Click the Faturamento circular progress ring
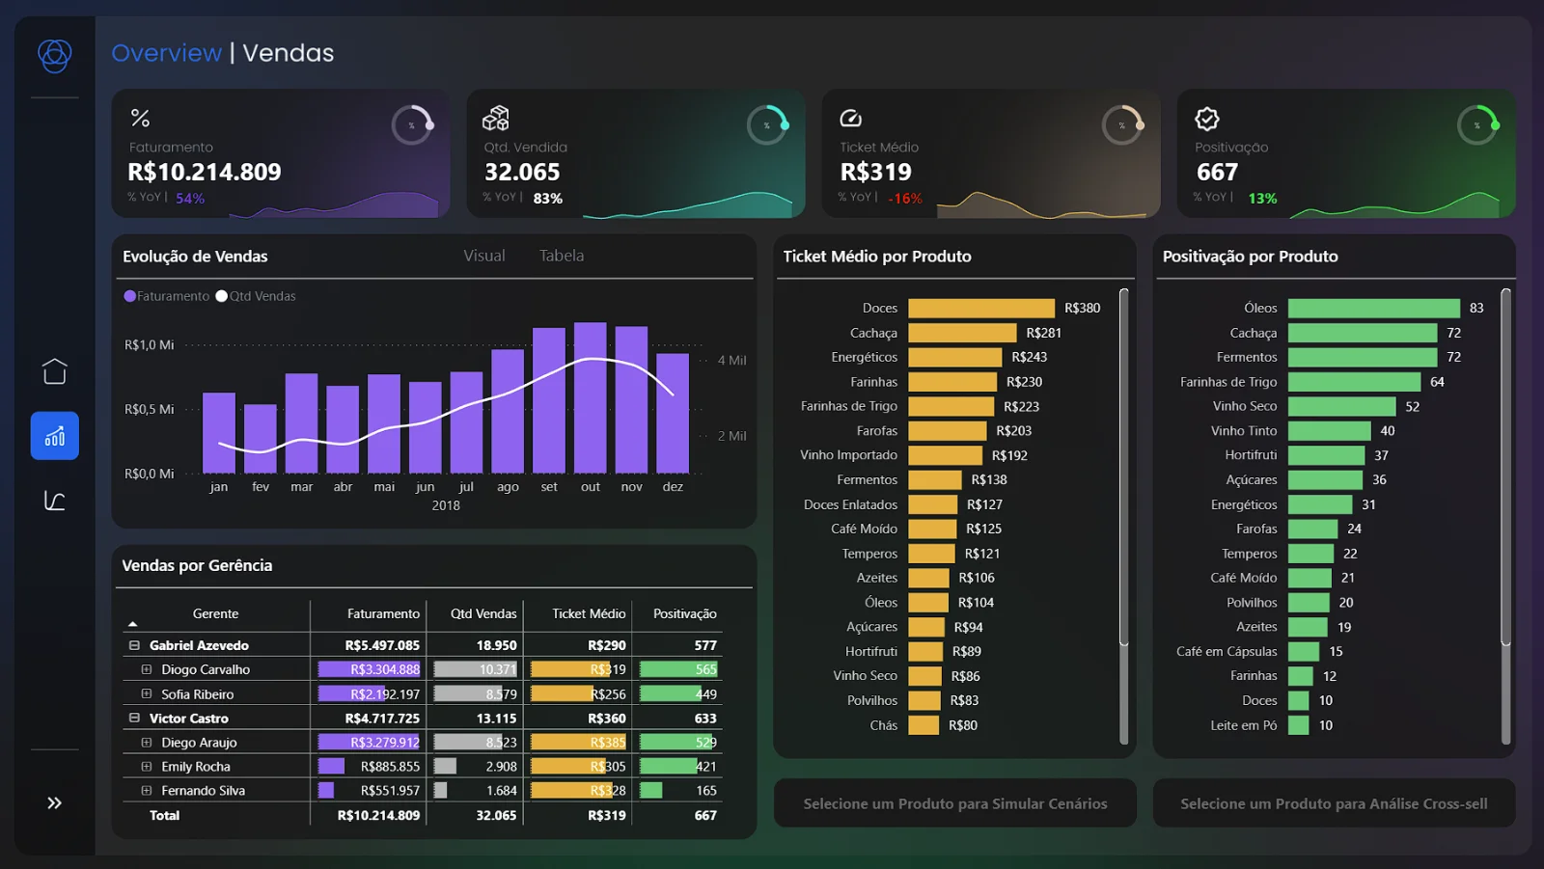This screenshot has height=869, width=1544. coord(412,125)
